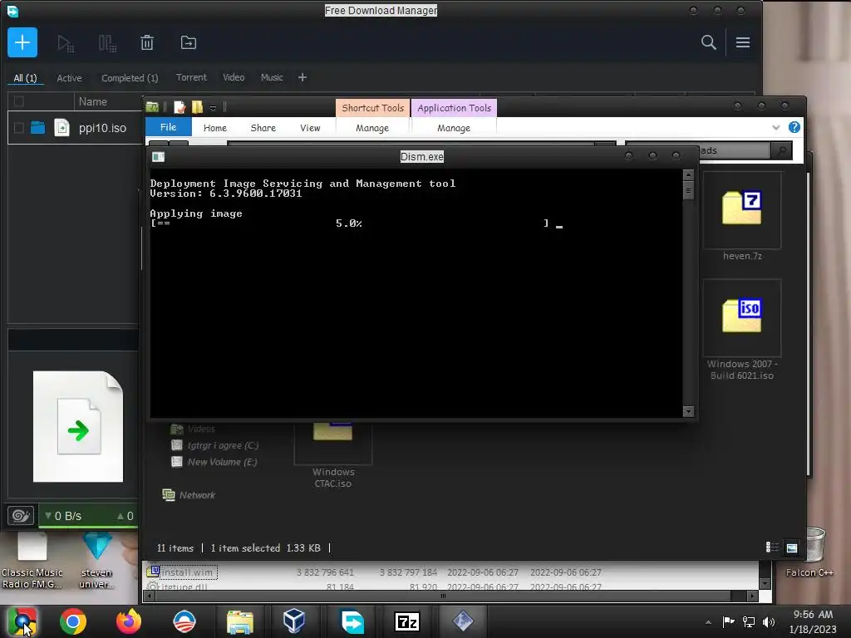
Task: Open steven univer desktop shortcut
Action: (96, 562)
